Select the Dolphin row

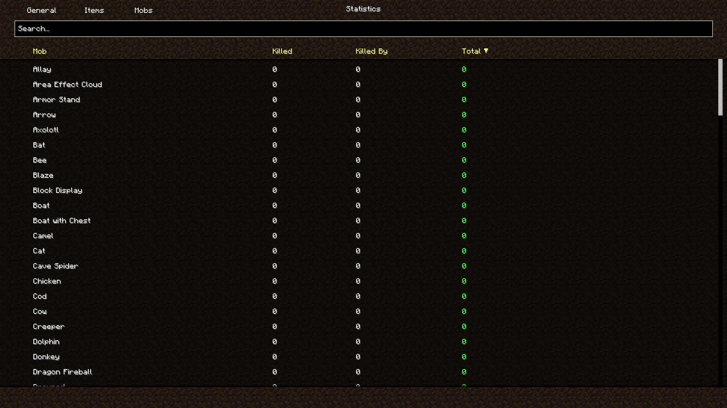(x=46, y=341)
